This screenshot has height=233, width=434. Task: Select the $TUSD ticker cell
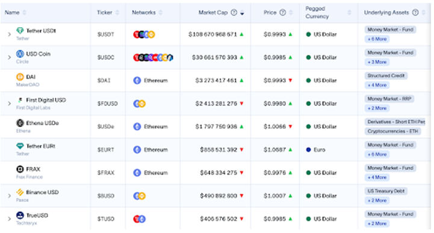tap(106, 219)
